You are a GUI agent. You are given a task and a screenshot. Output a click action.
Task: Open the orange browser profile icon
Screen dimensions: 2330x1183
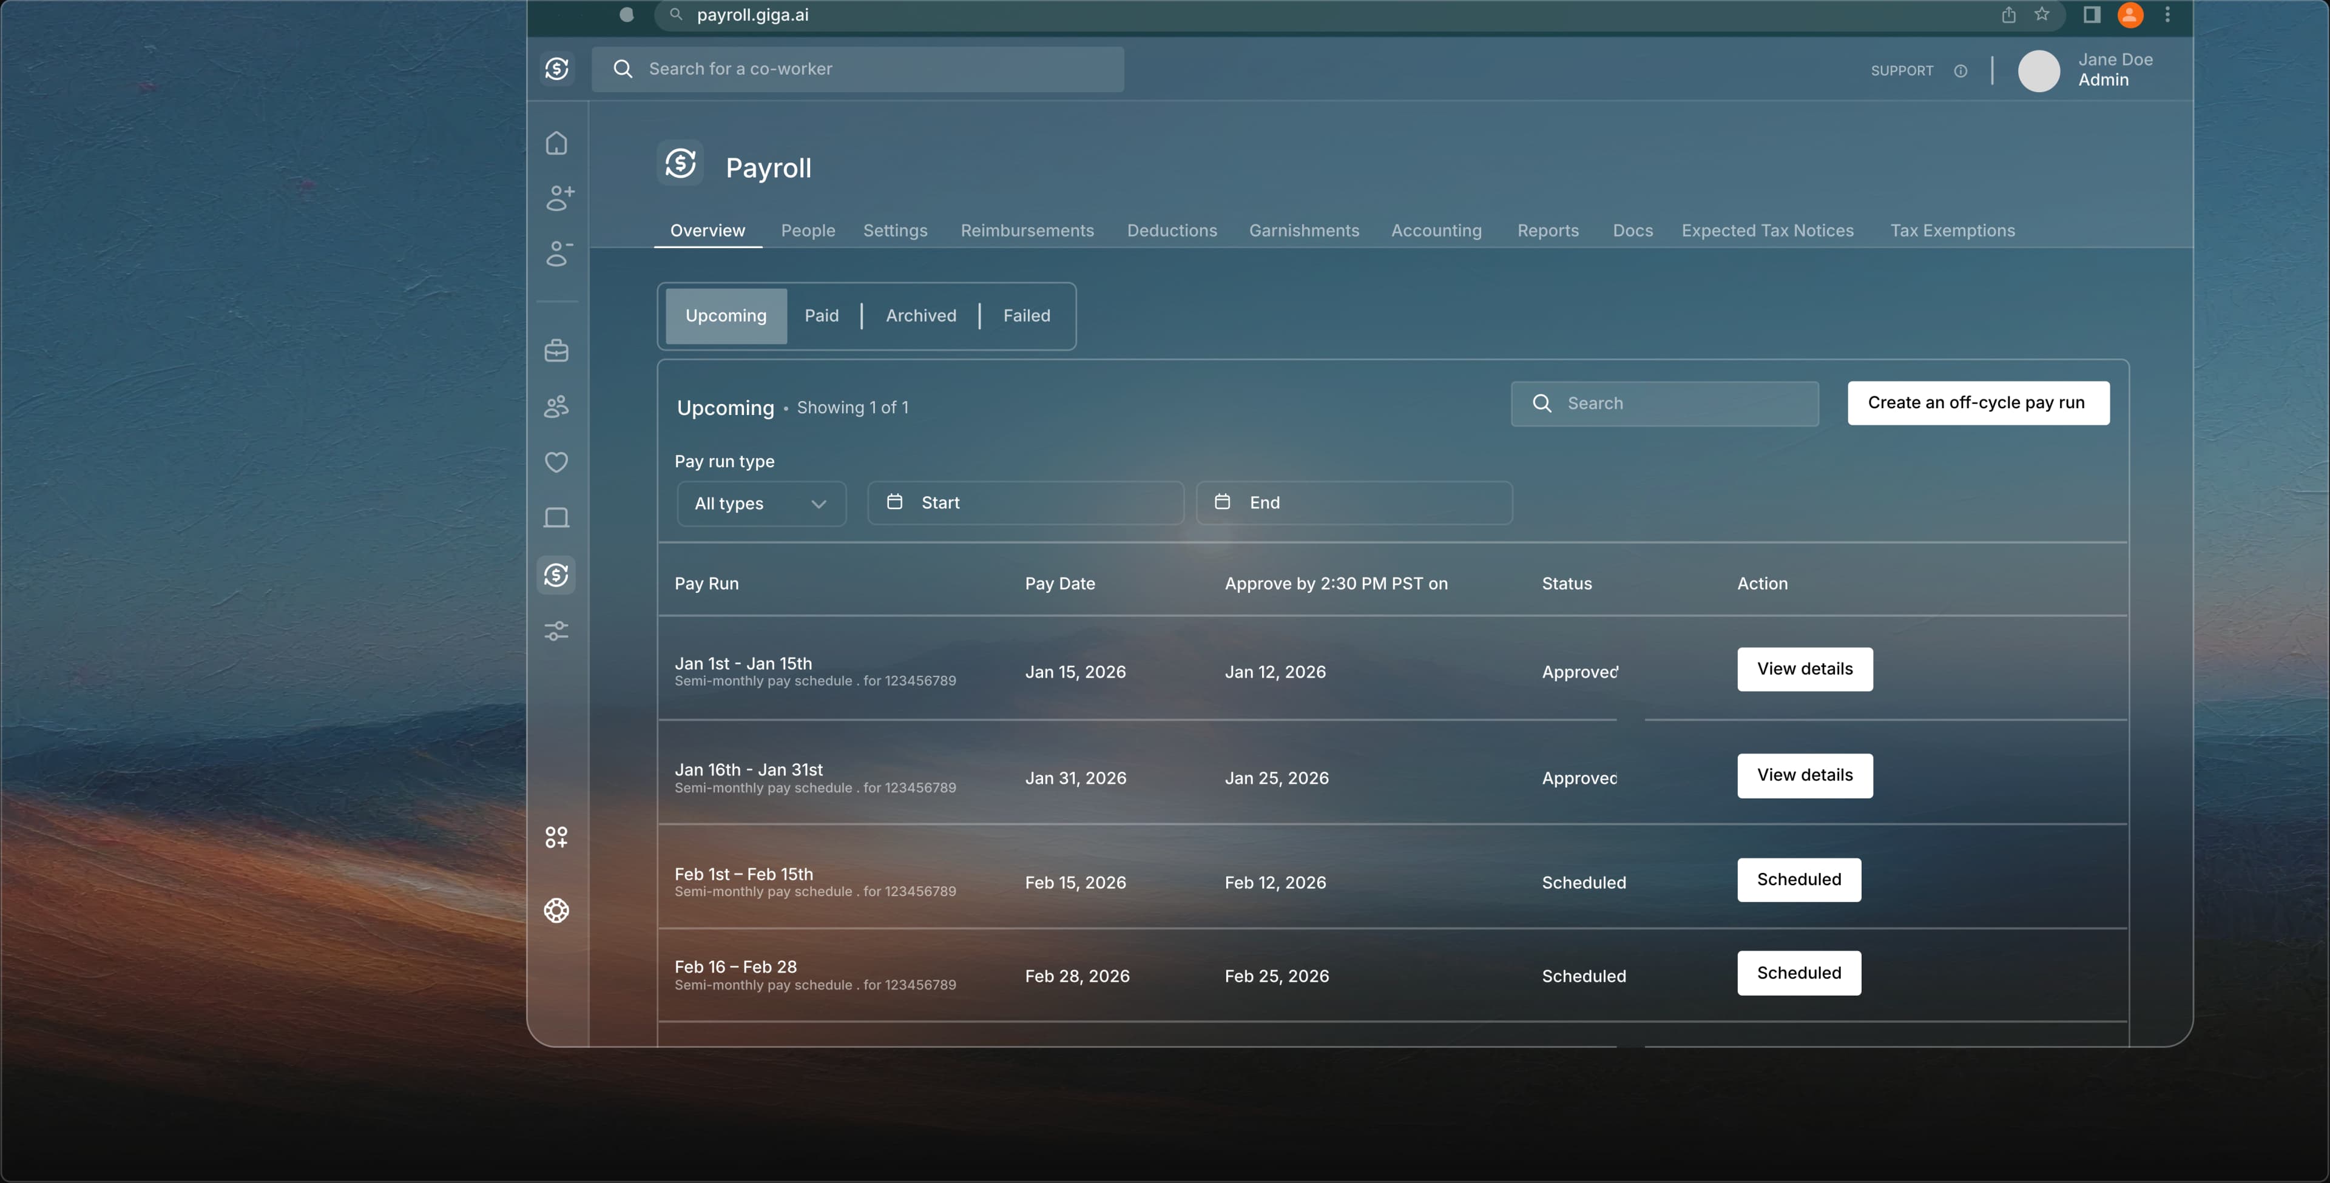point(2130,15)
